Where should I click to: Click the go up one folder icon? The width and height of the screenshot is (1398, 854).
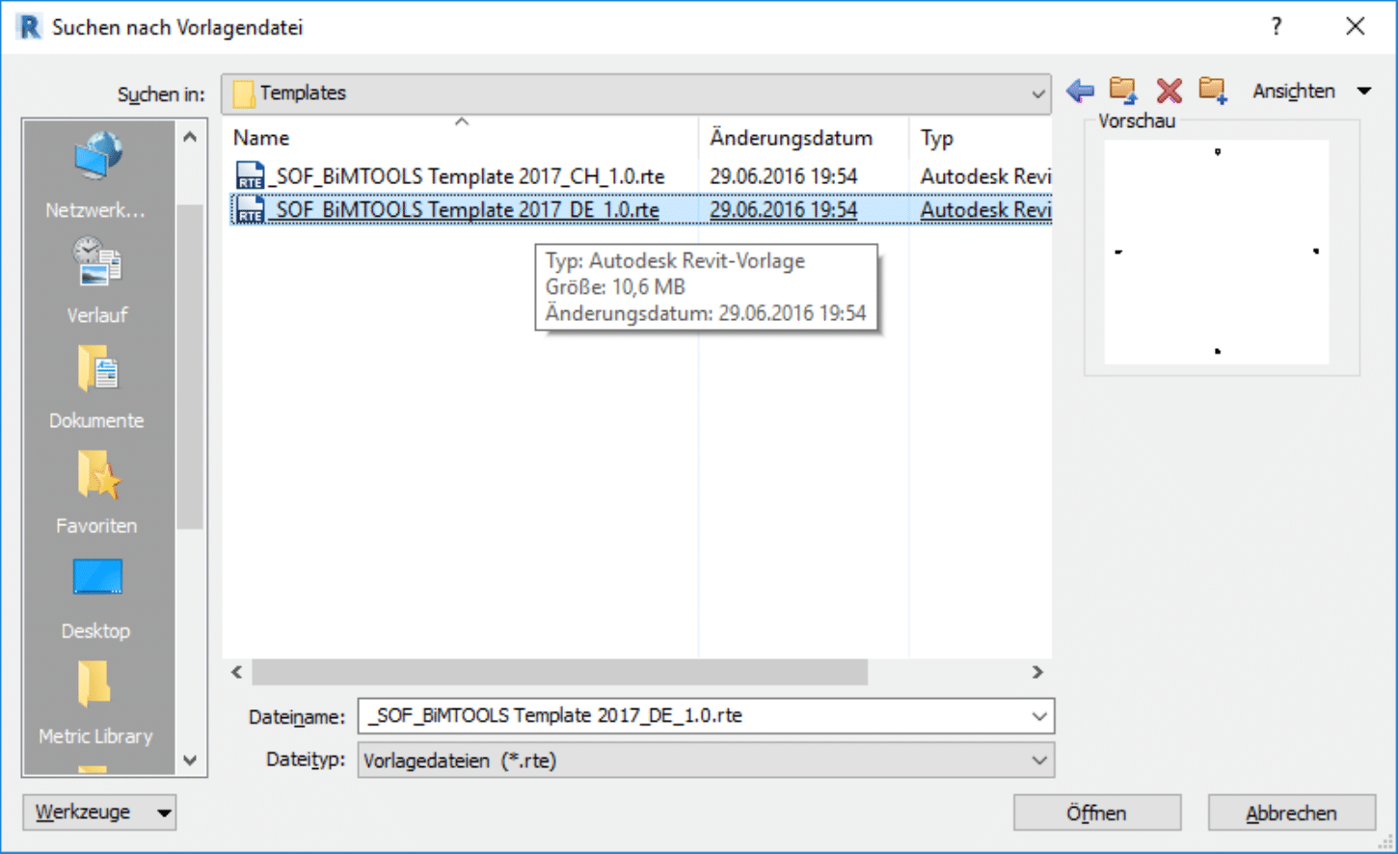click(1123, 91)
